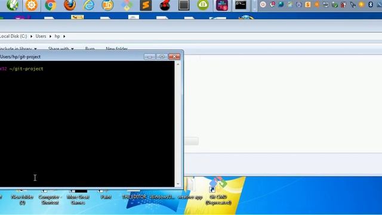Viewport: 382px width, 215px height.
Task: Click the command prompt taskbar icon
Action: tap(241, 5)
